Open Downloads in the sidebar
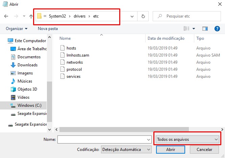 coord(27,65)
